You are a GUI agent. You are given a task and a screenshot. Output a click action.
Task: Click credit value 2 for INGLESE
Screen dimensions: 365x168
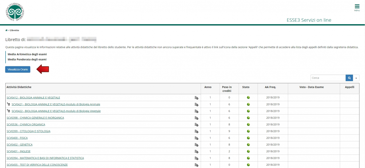[x=229, y=152]
